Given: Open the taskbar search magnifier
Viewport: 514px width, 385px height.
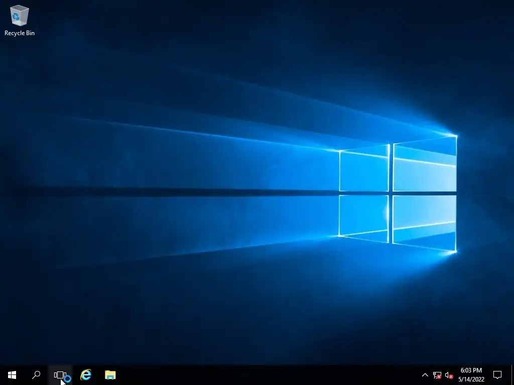Looking at the screenshot, I should point(36,375).
